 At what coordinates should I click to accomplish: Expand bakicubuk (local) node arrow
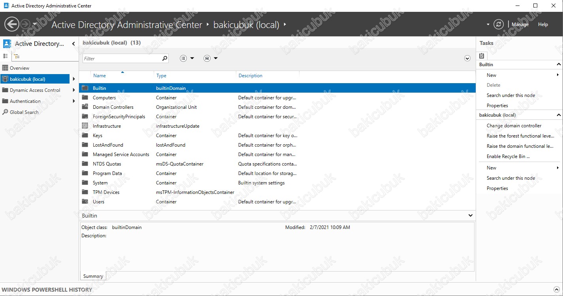point(74,79)
